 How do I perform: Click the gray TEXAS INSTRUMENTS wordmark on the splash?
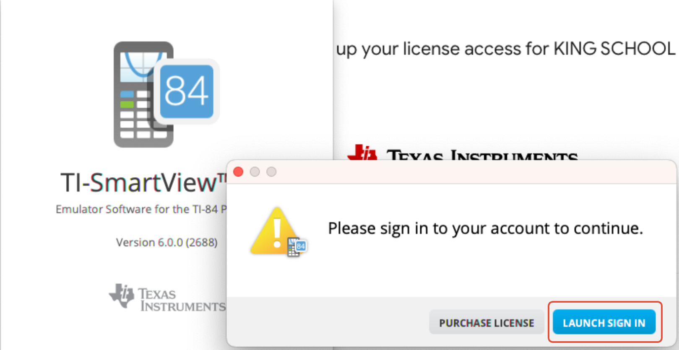(182, 300)
